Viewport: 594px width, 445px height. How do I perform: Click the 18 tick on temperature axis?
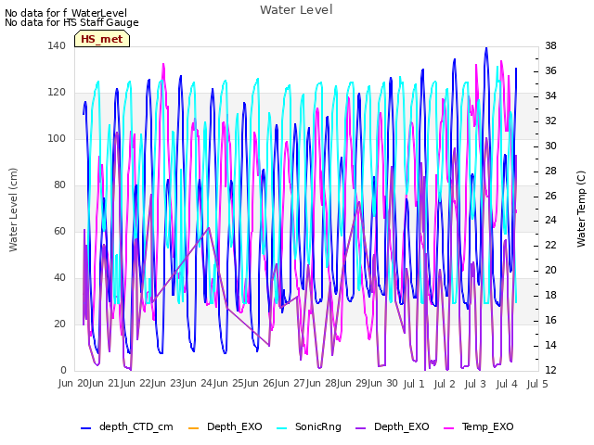tap(550, 295)
